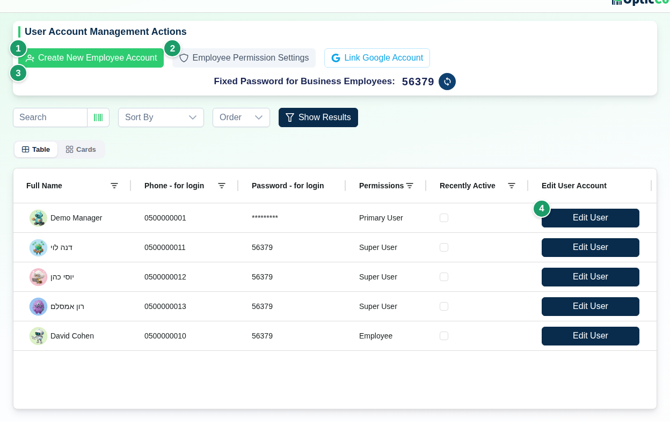Click phone number 0500000012
This screenshot has height=434, width=670.
(x=165, y=277)
